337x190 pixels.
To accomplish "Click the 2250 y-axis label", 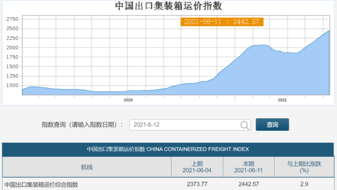I will tap(12, 38).
